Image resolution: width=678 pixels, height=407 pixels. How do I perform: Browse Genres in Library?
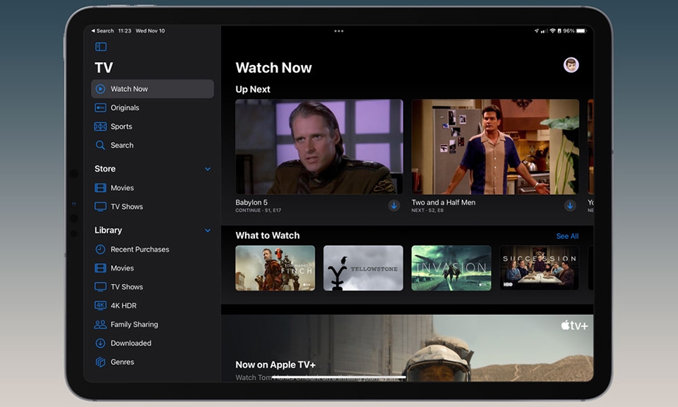153,362
